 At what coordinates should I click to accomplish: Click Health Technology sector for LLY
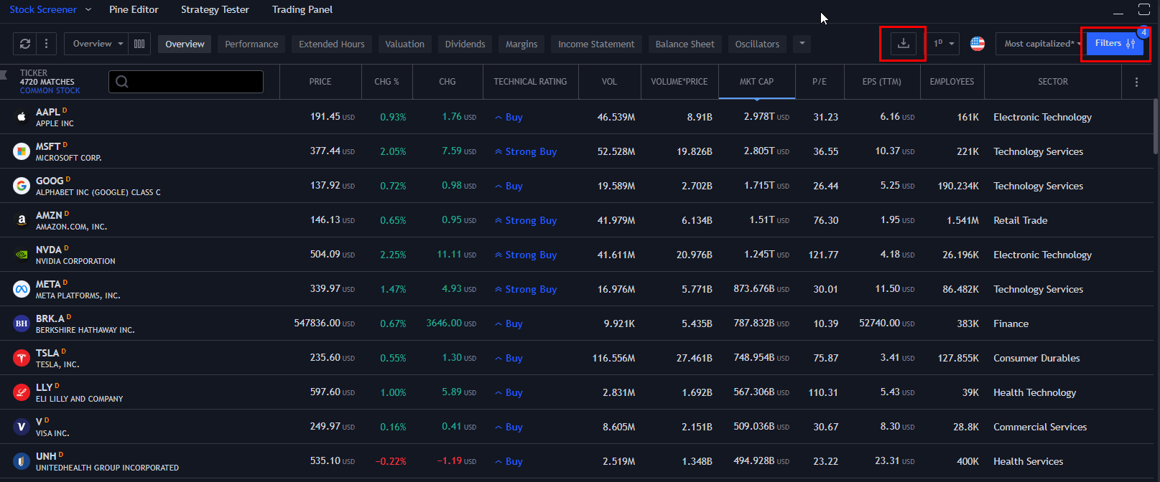coord(1034,392)
